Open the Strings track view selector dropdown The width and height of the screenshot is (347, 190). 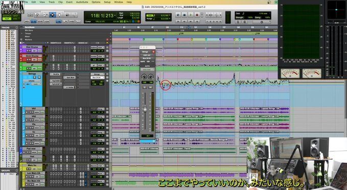pyautogui.click(x=32, y=81)
